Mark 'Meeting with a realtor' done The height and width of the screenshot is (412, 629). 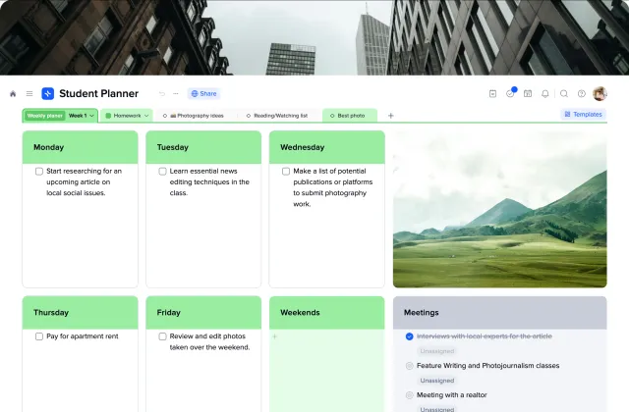tap(409, 395)
